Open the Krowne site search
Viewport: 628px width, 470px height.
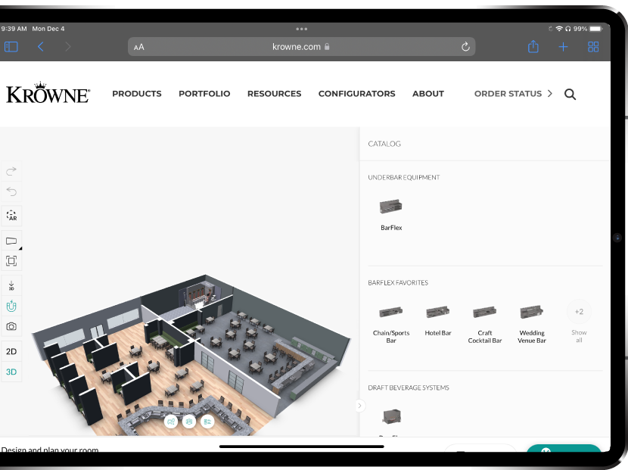tap(570, 94)
